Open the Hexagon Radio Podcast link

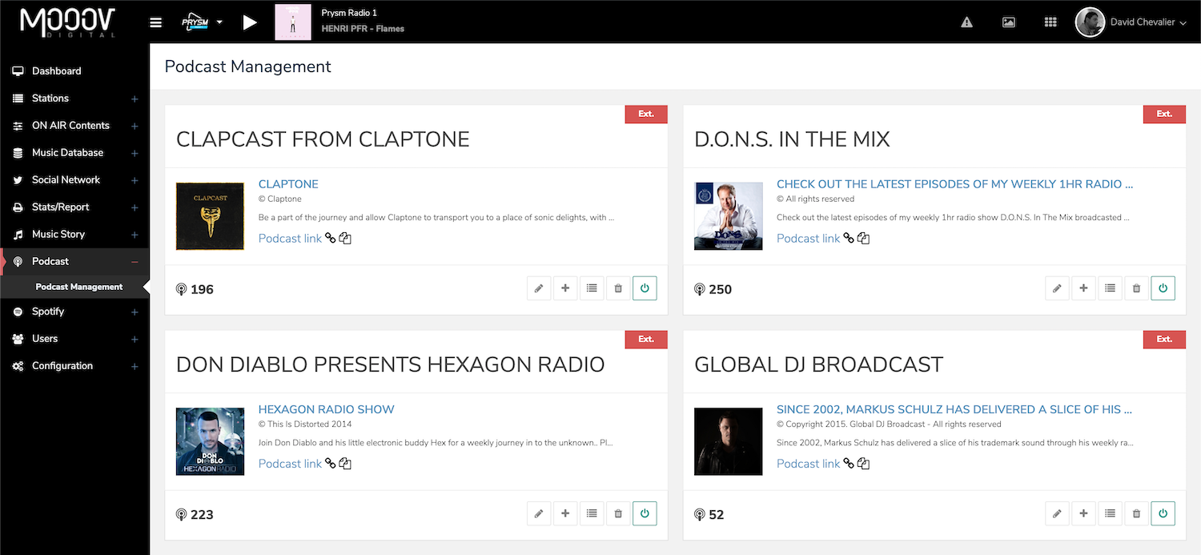coord(290,464)
